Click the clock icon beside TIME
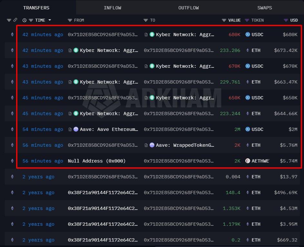The height and width of the screenshot is (247, 304). (25, 20)
